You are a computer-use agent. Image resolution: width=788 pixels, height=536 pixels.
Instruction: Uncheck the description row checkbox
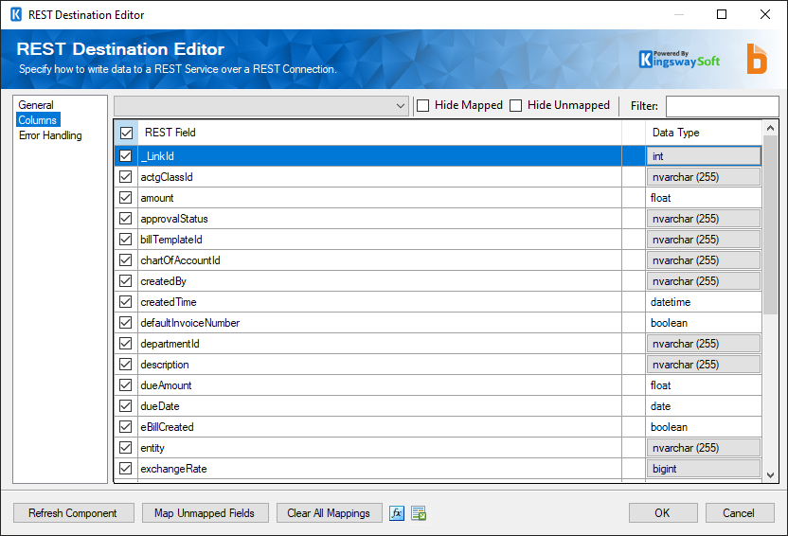[x=126, y=365]
